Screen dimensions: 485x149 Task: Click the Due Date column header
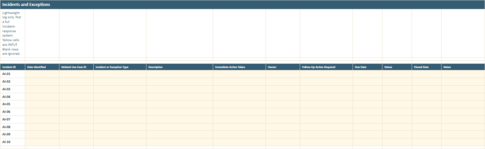pos(367,67)
